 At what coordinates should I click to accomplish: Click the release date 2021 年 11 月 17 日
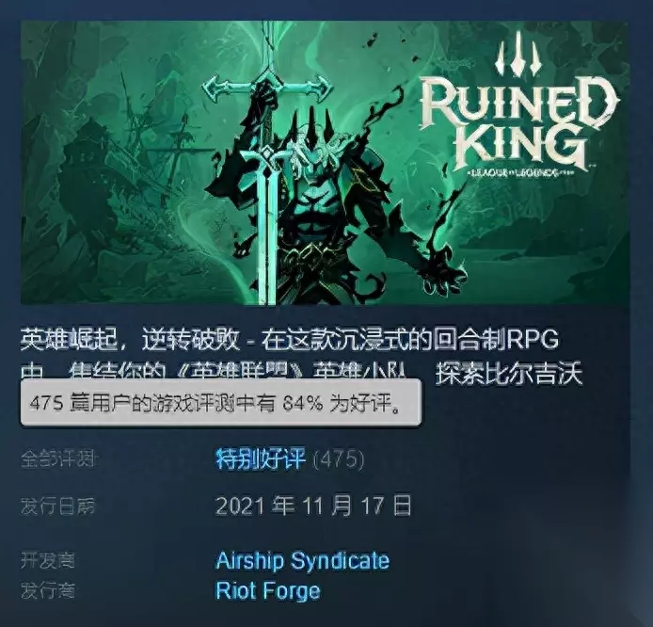pos(313,506)
